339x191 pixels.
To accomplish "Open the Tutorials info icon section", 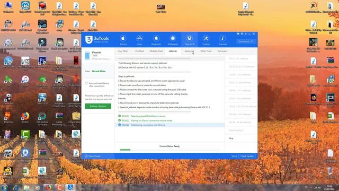I will [222, 40].
